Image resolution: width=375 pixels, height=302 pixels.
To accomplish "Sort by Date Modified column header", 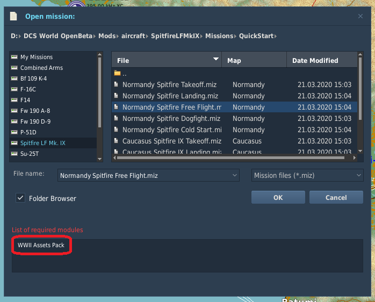I will pyautogui.click(x=322, y=60).
